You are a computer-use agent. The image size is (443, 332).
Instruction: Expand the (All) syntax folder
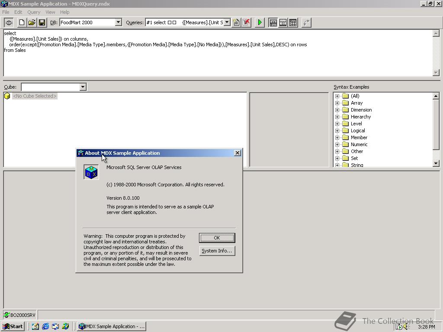click(x=337, y=96)
